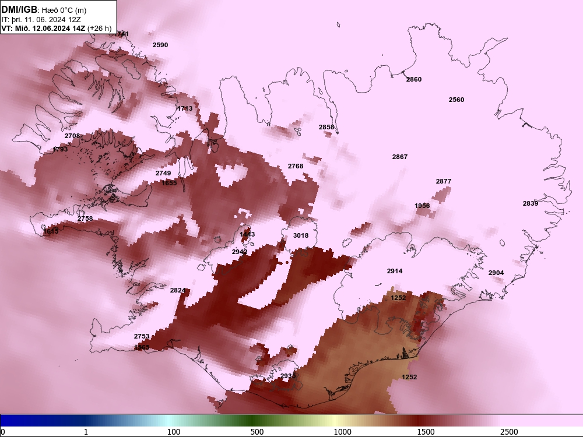Click the 1565 height value
The image size is (583, 437).
coord(141,347)
